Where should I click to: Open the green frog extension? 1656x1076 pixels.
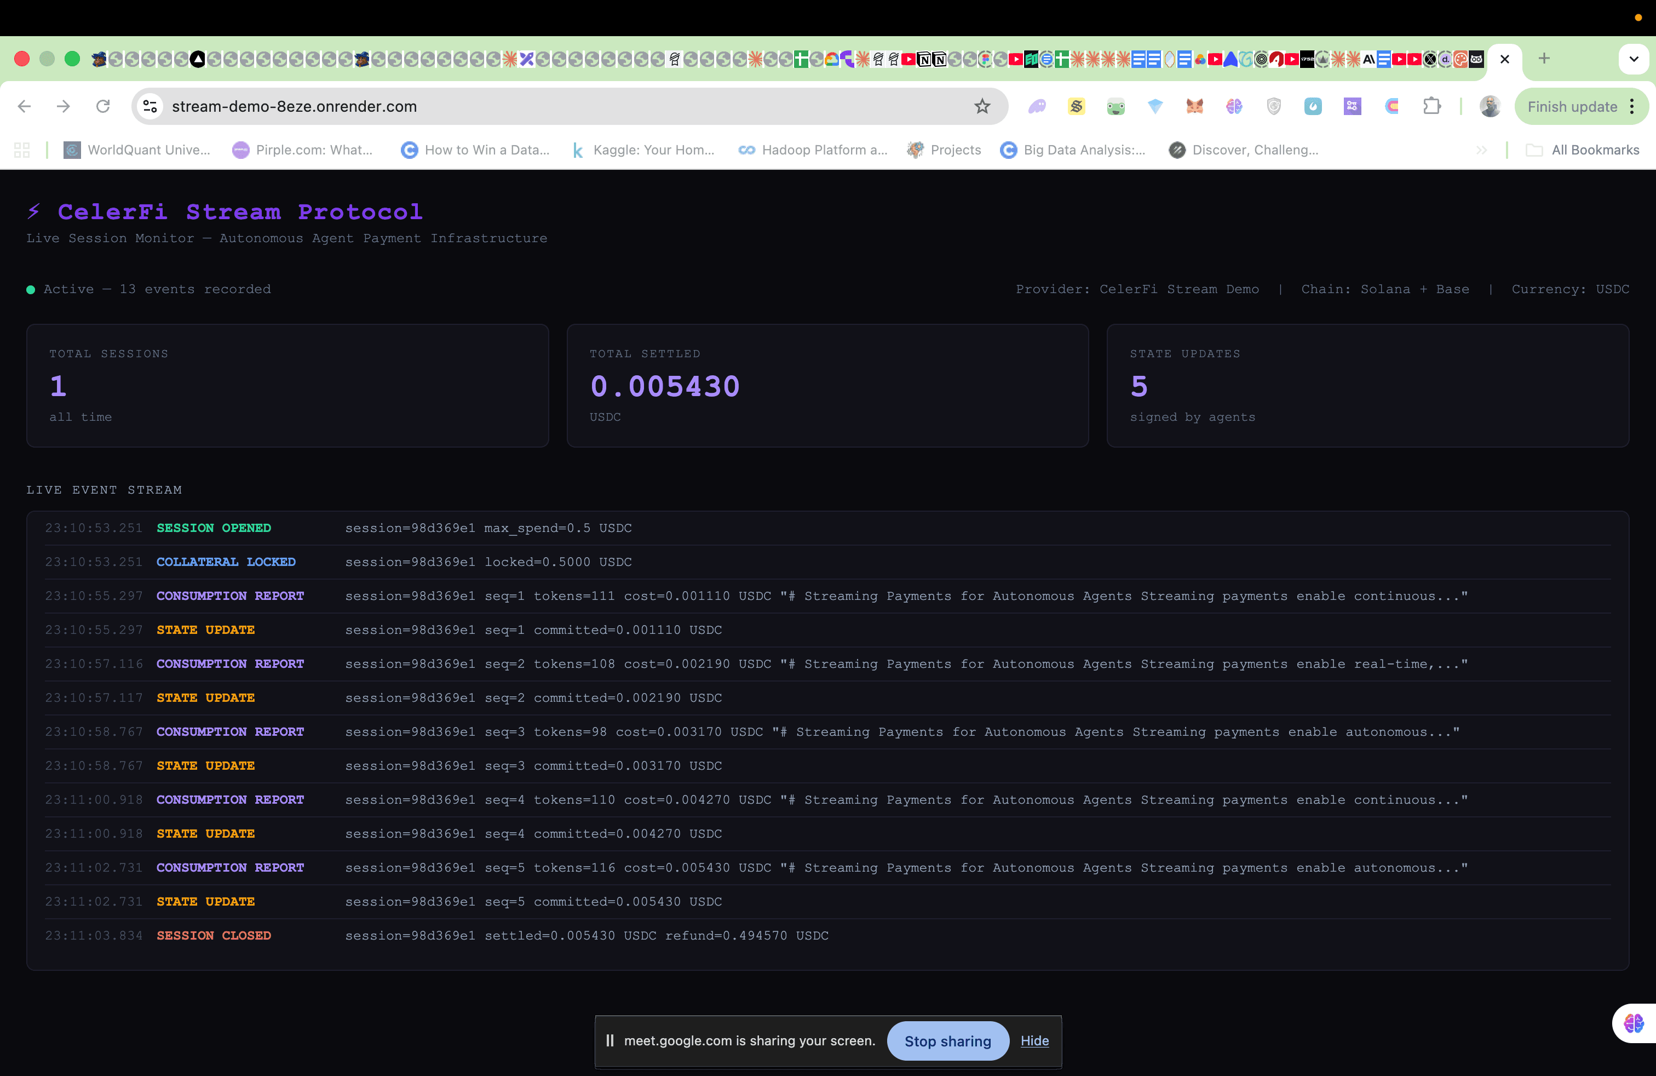tap(1115, 106)
